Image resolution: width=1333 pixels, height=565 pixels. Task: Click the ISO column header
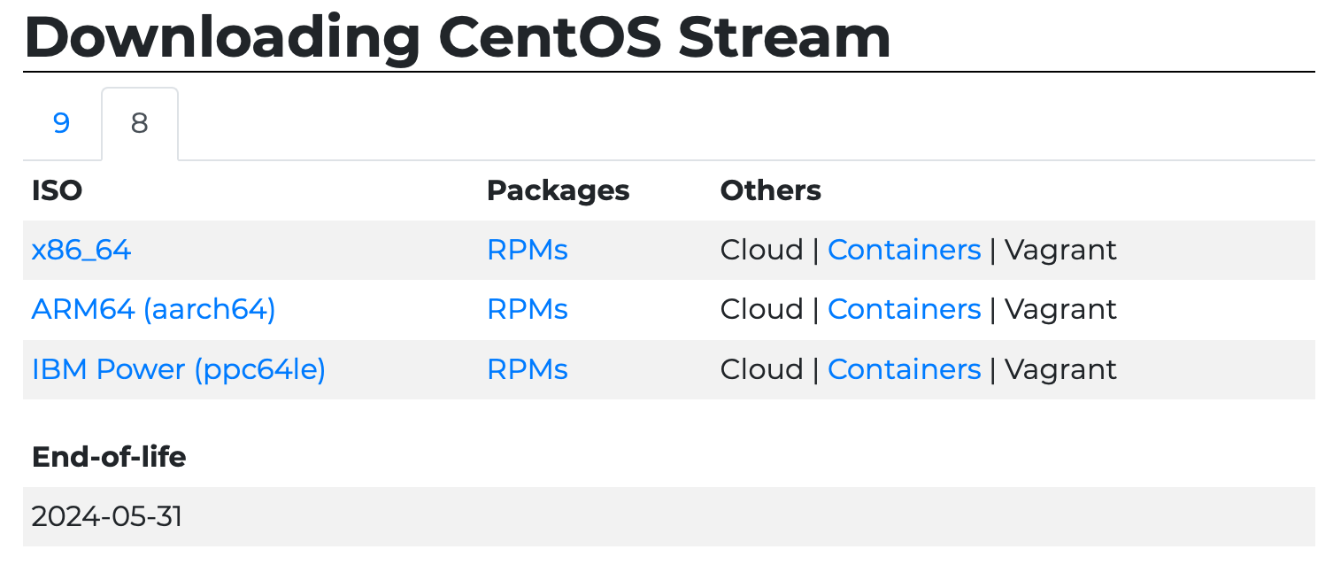(x=57, y=190)
